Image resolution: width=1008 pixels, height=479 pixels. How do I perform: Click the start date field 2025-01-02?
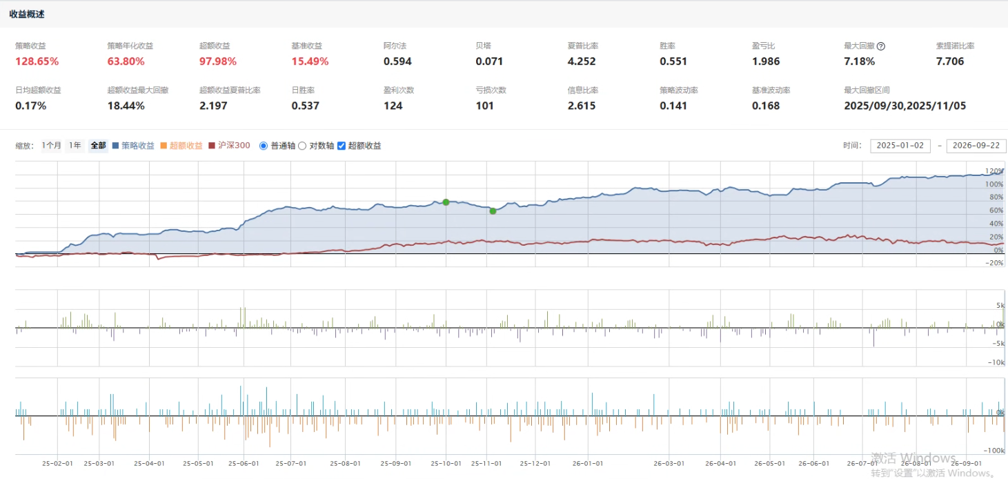point(900,146)
